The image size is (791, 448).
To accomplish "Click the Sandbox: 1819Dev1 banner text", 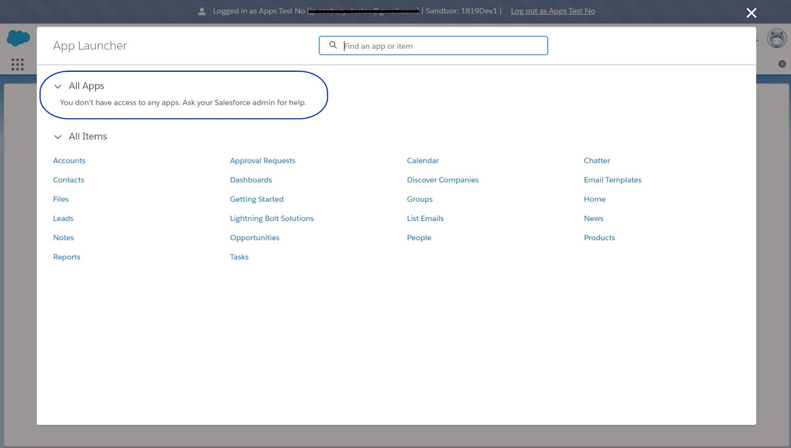I will click(461, 11).
